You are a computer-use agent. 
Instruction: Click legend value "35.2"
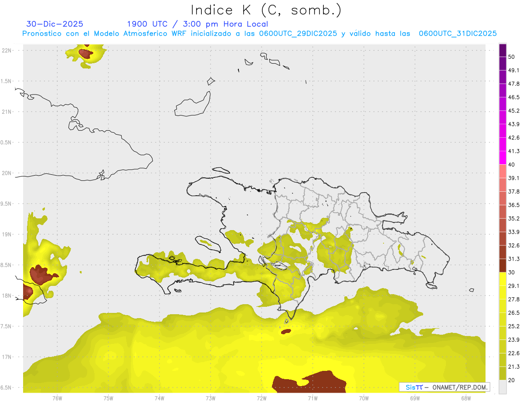514,218
